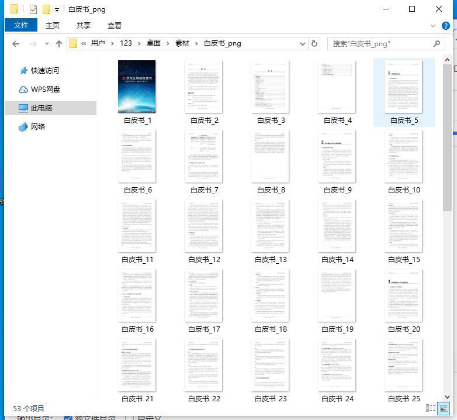Viewport: 457px width, 420px height.
Task: Click the 桌面 breadcrumb segment
Action: pyautogui.click(x=154, y=43)
